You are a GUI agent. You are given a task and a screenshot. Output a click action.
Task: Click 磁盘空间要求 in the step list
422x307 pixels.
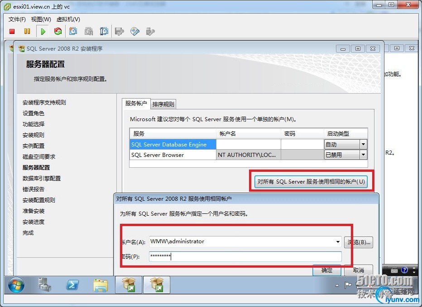[39, 157]
